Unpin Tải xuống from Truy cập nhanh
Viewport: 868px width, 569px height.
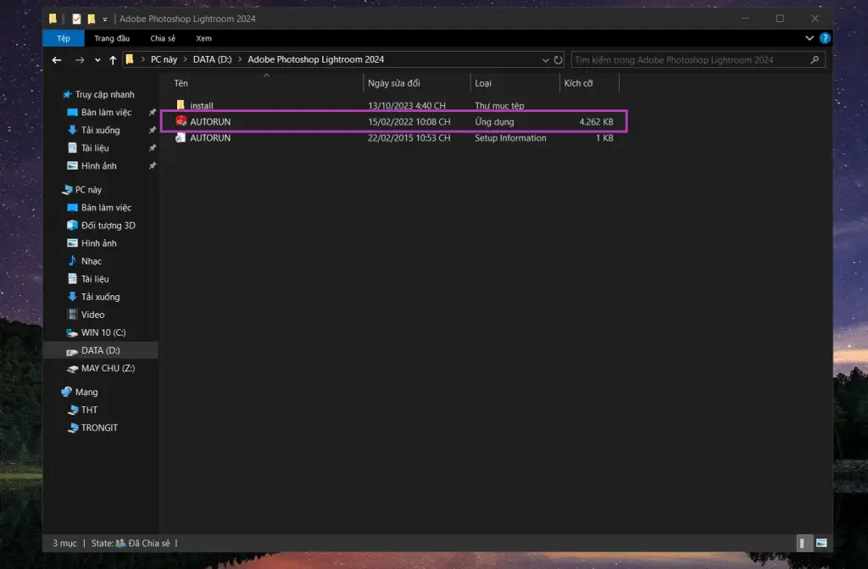pos(153,130)
